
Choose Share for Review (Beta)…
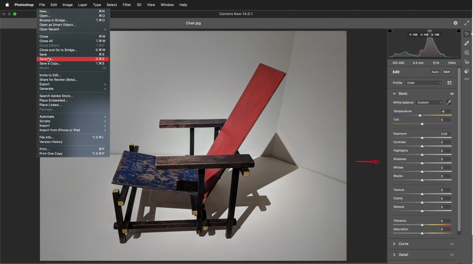click(73, 80)
